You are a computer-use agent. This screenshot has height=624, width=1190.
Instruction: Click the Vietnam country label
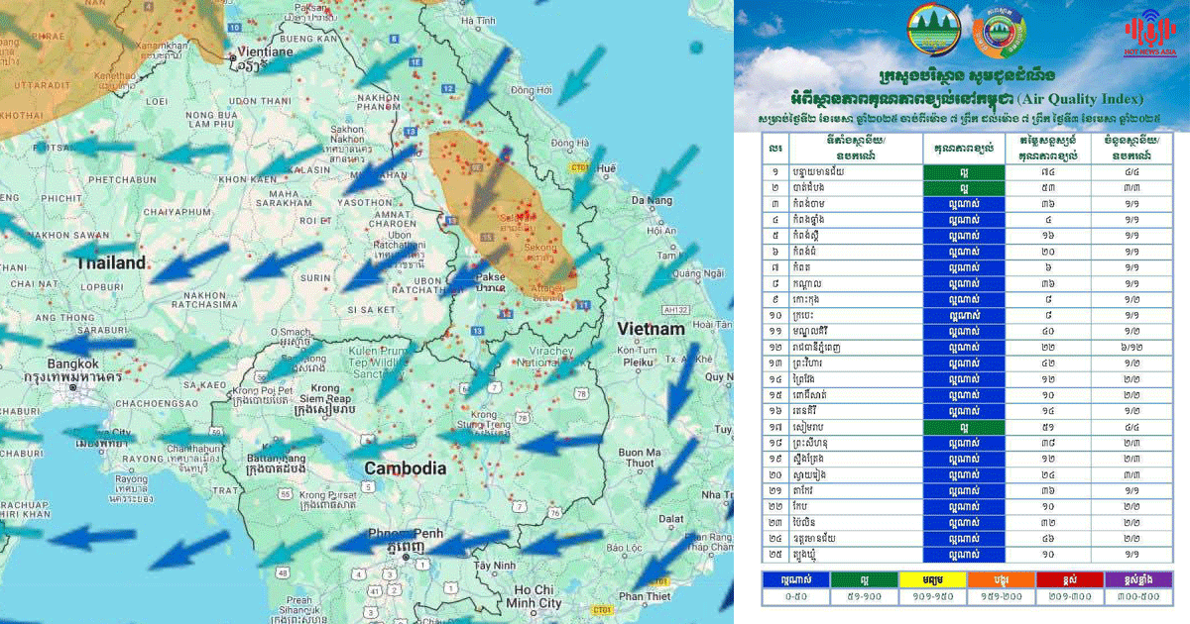point(651,328)
